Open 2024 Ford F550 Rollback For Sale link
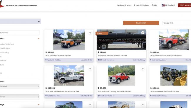 pos(58,56)
